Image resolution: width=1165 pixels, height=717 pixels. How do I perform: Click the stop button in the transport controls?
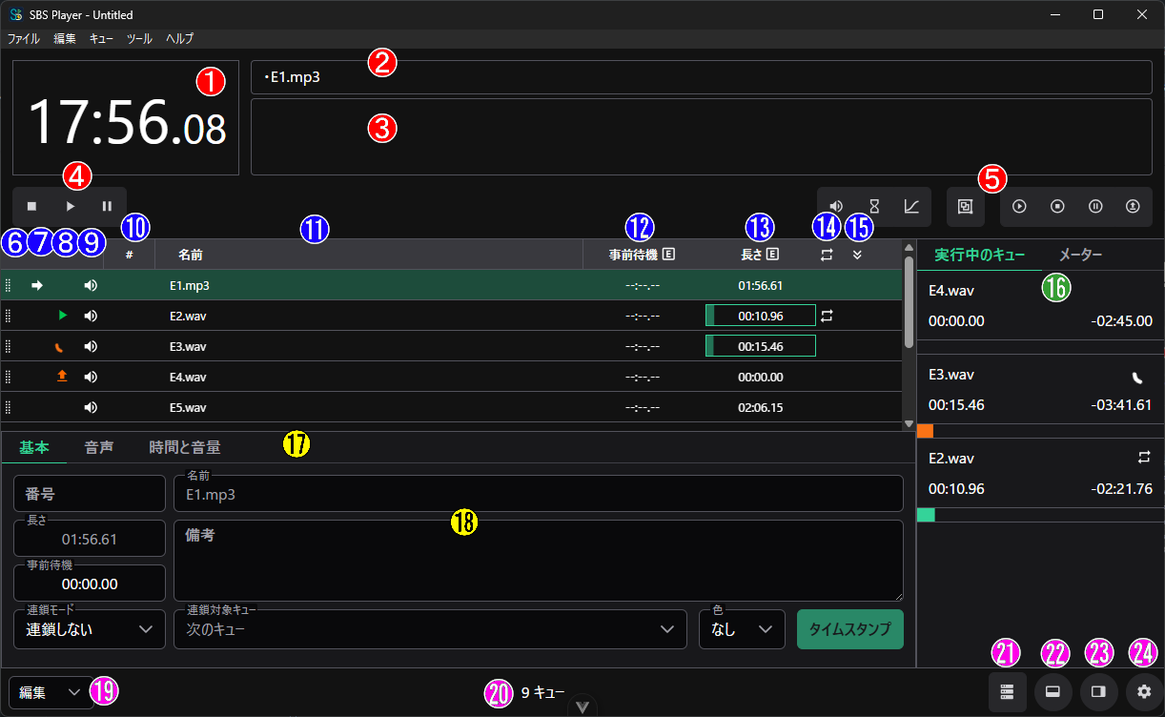point(31,206)
